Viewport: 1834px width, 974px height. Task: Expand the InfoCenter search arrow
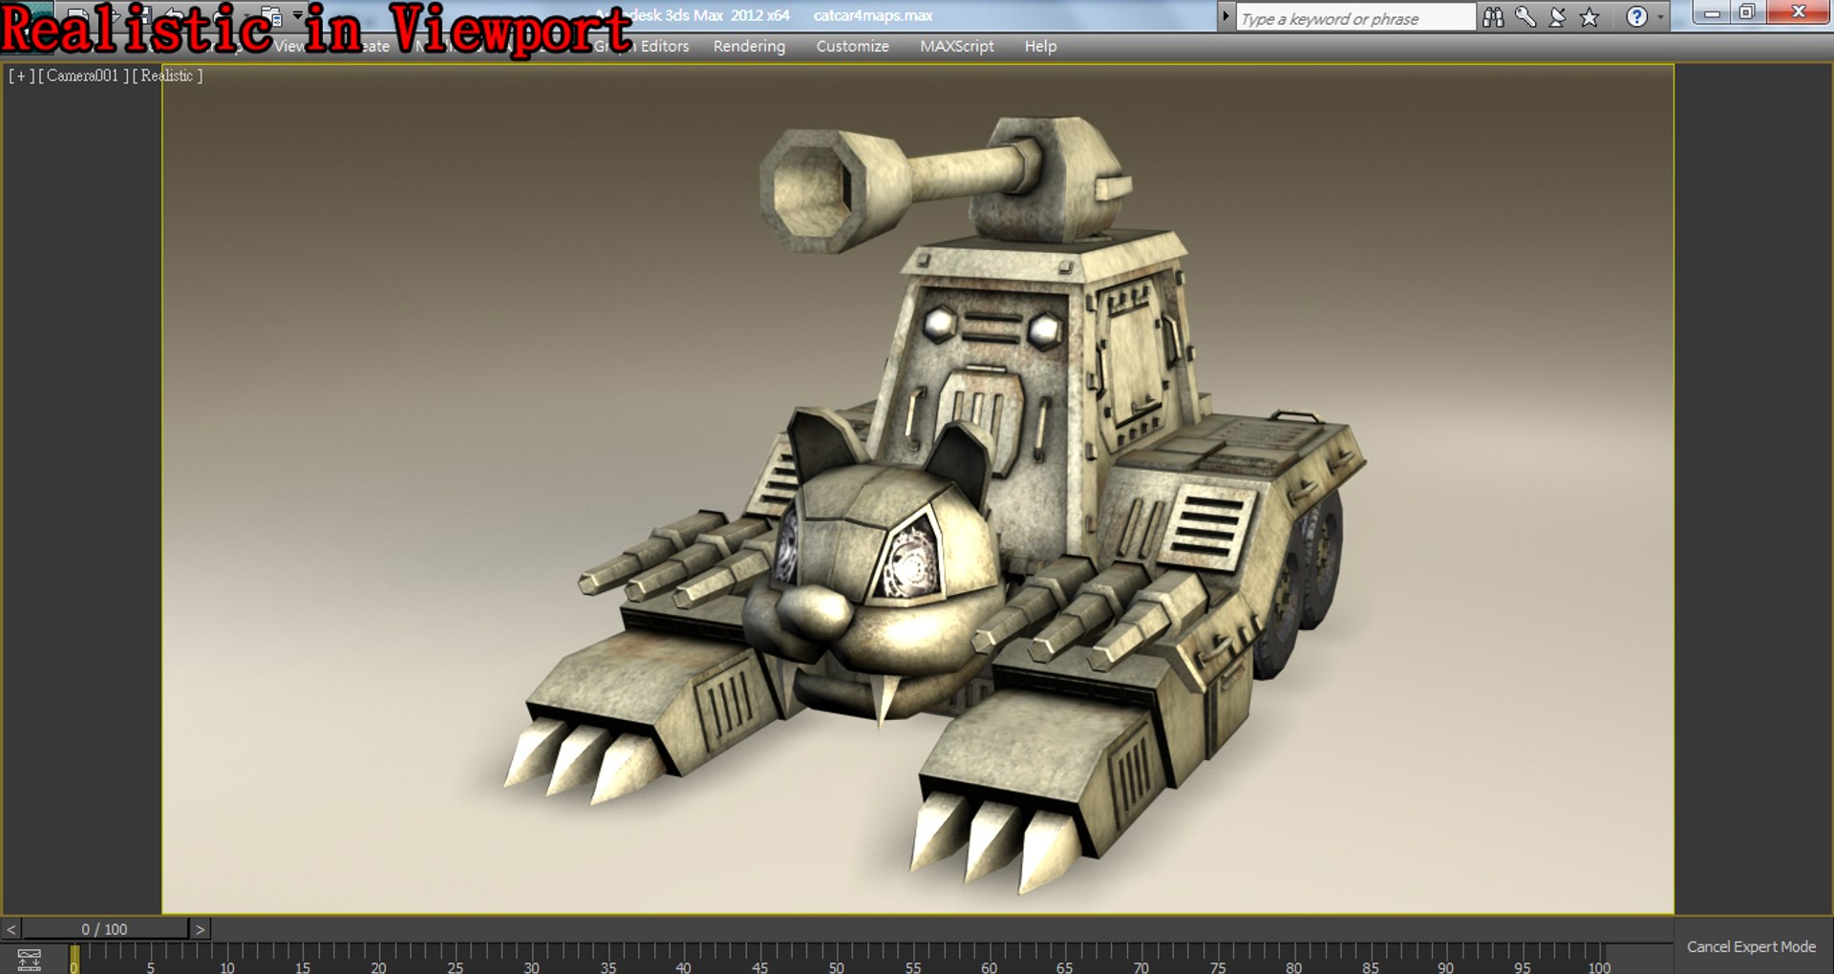(x=1226, y=17)
